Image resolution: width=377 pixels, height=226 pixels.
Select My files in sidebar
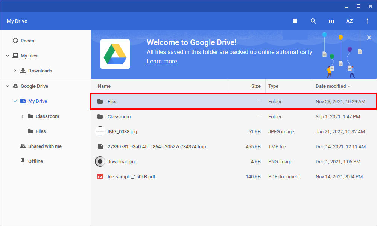[x=29, y=56]
